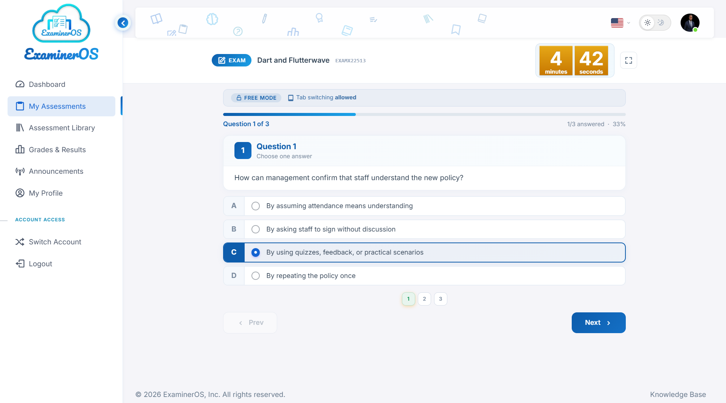Screen dimensions: 726x403
Task: Select the light mode sun icon
Action: pos(648,23)
